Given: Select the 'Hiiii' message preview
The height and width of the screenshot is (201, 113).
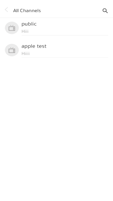Looking at the screenshot, I should pyautogui.click(x=26, y=54).
